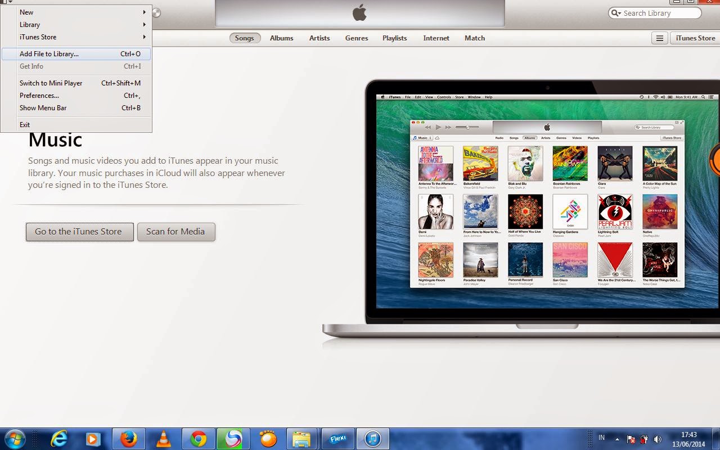The height and width of the screenshot is (450, 720).
Task: Expand the Library submenu
Action: pos(76,25)
